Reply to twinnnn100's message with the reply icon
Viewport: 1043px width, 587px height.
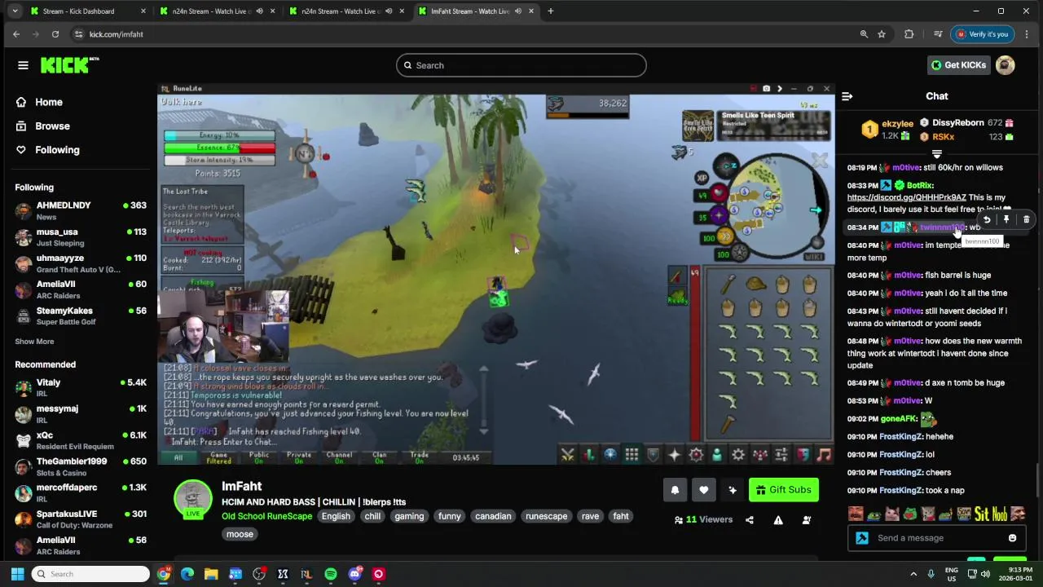(987, 219)
